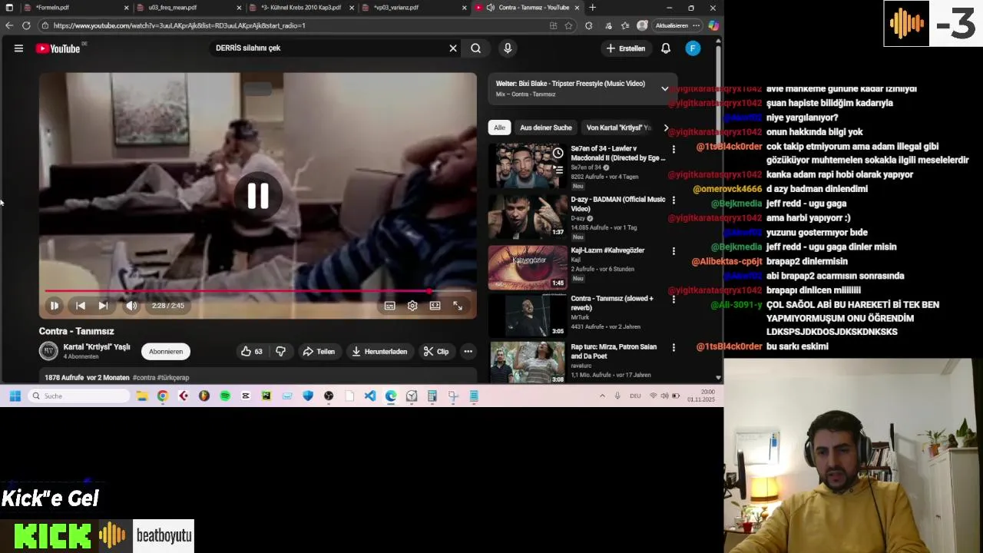Select the Alle filter chip
The image size is (983, 553).
click(499, 127)
